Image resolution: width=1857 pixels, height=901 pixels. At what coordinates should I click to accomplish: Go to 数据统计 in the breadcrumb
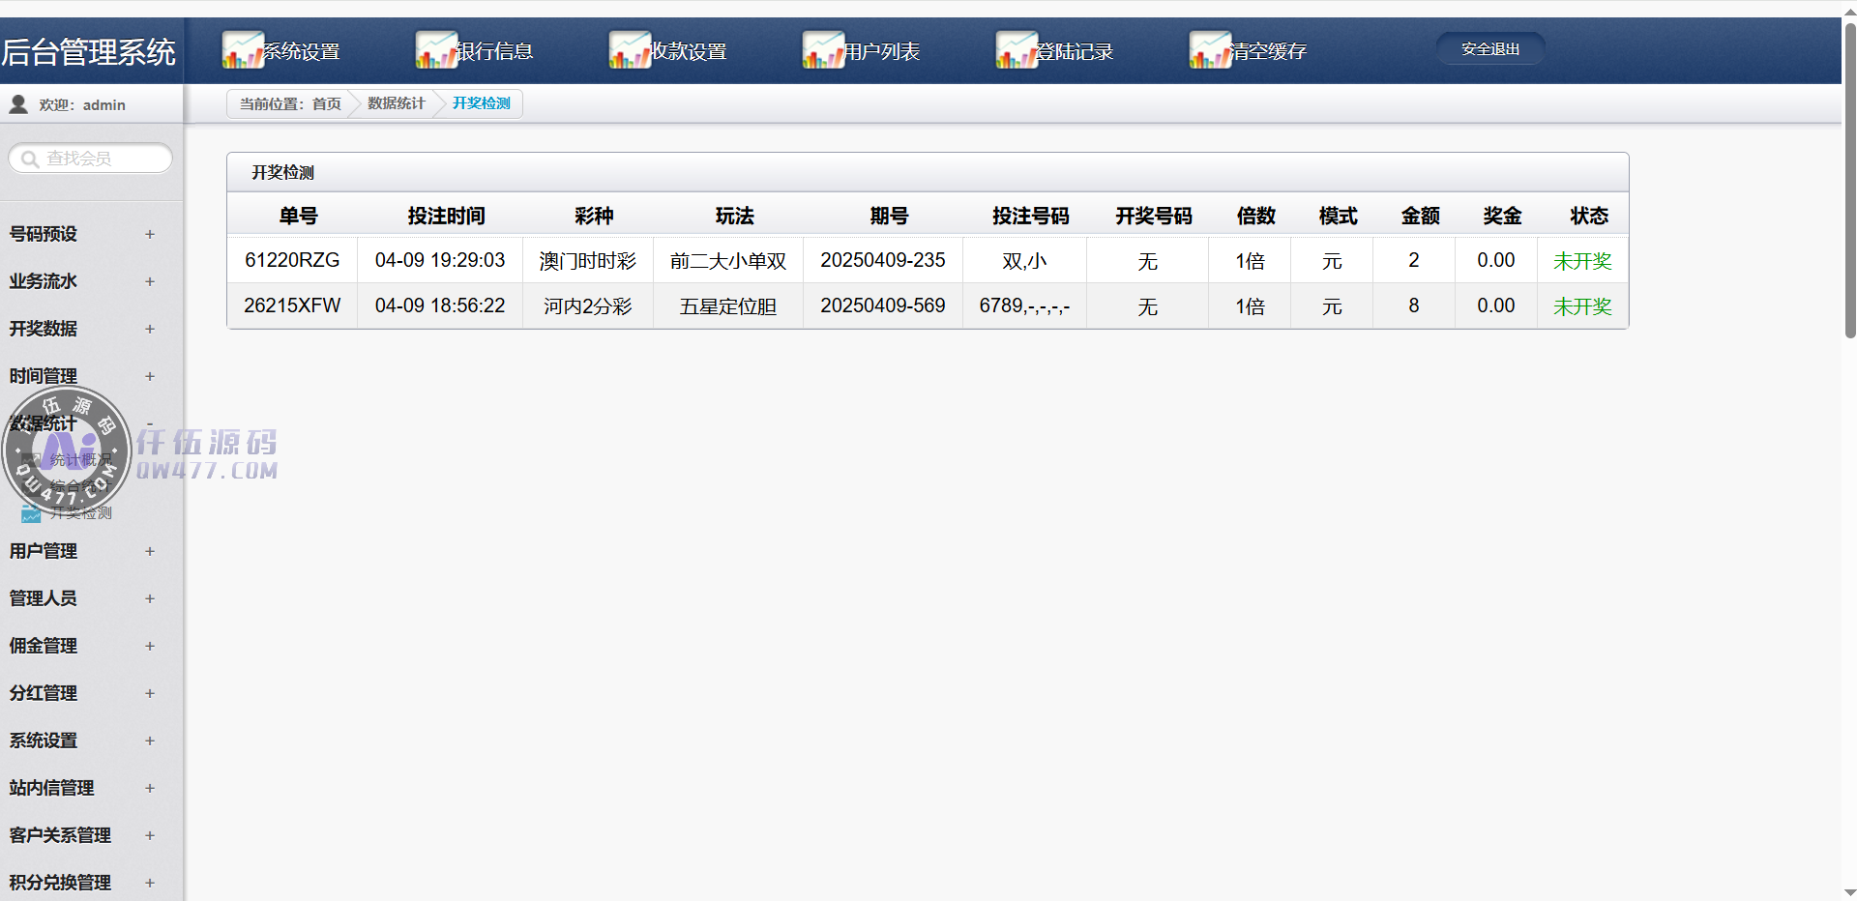[x=396, y=103]
